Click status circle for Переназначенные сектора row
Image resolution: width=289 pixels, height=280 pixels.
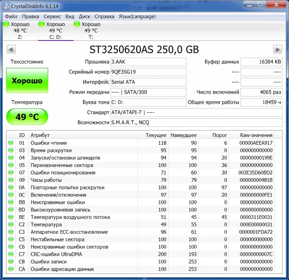tap(11, 165)
